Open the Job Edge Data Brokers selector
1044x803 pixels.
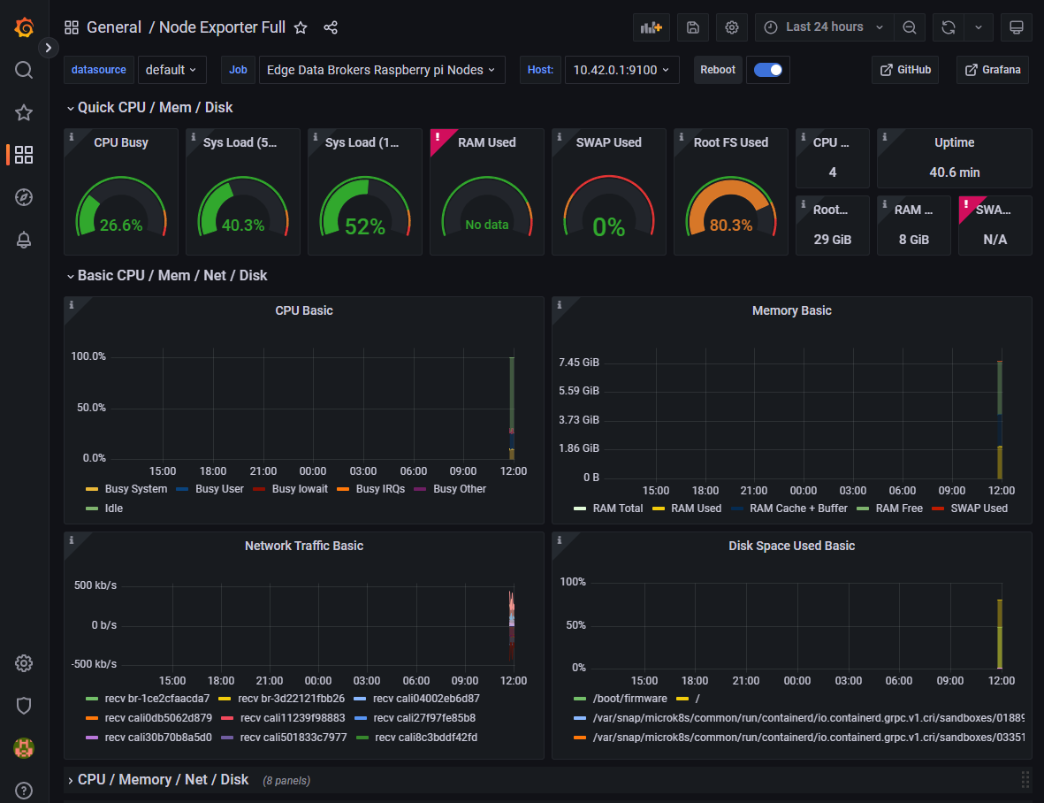pos(382,70)
